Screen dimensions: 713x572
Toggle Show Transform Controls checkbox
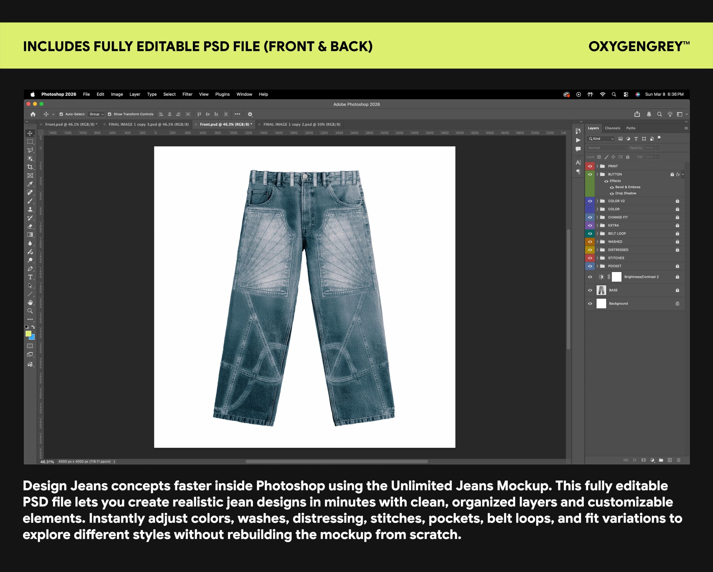pos(109,114)
